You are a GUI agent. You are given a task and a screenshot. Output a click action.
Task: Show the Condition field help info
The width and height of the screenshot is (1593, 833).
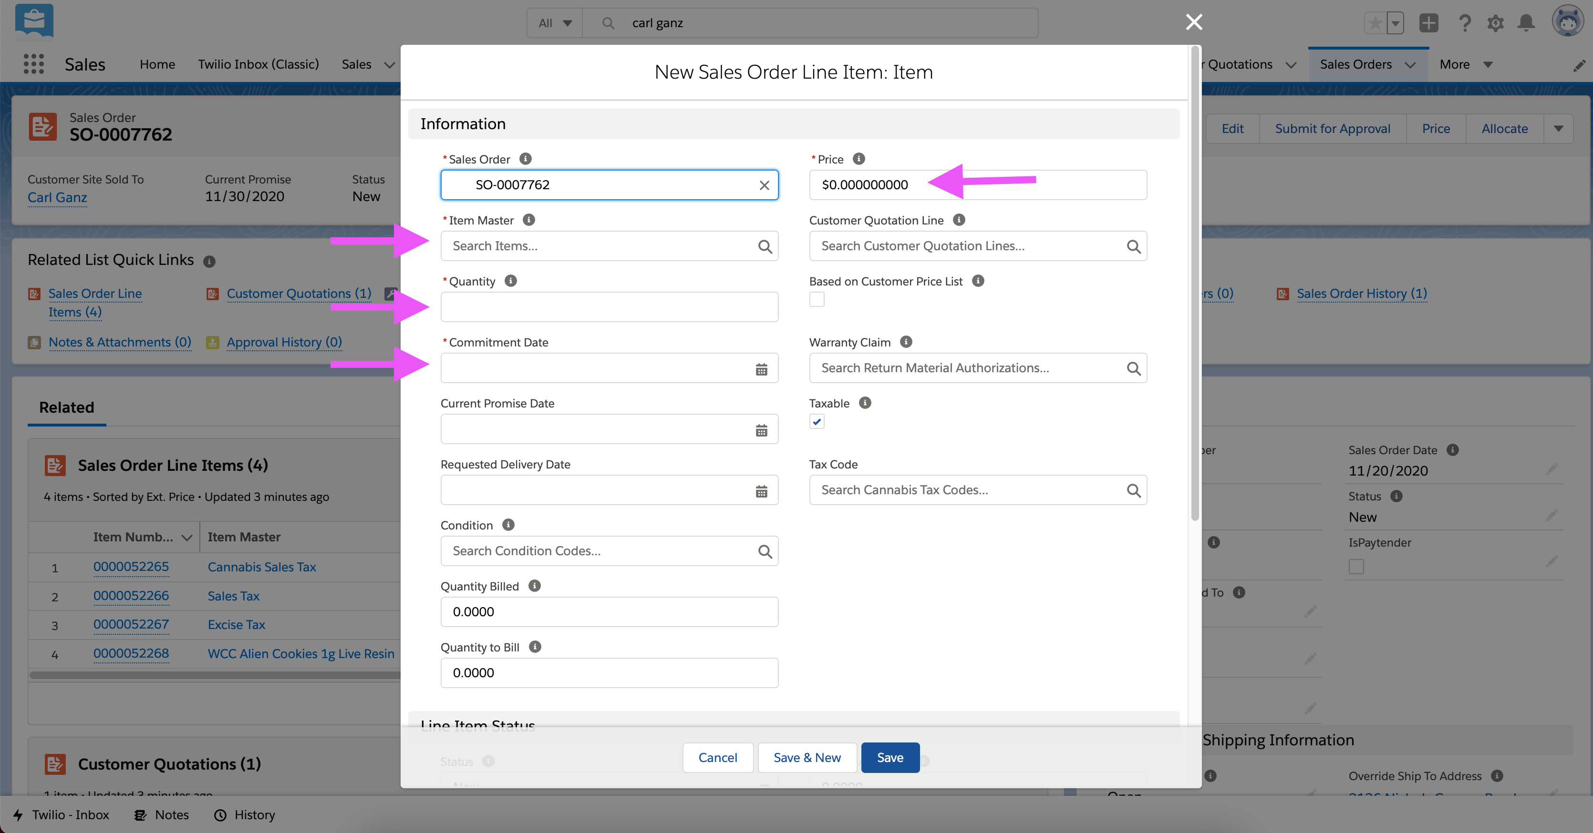pos(508,525)
